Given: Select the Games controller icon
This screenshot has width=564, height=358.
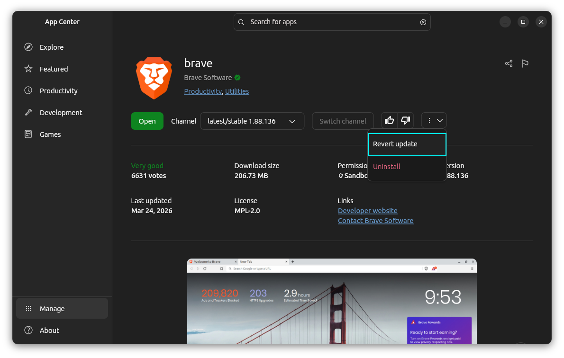Looking at the screenshot, I should 29,134.
